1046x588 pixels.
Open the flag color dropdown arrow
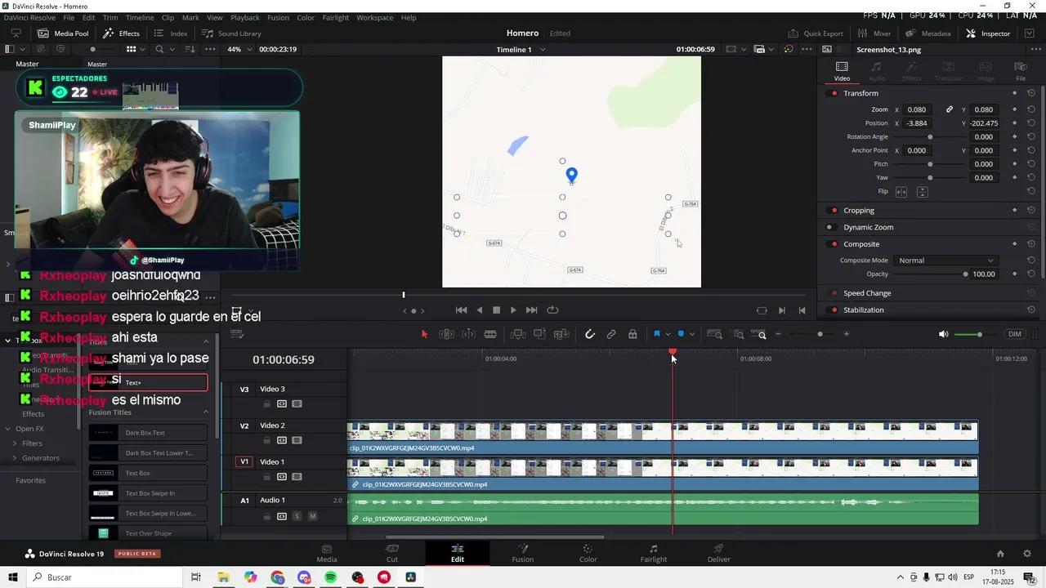(x=668, y=334)
